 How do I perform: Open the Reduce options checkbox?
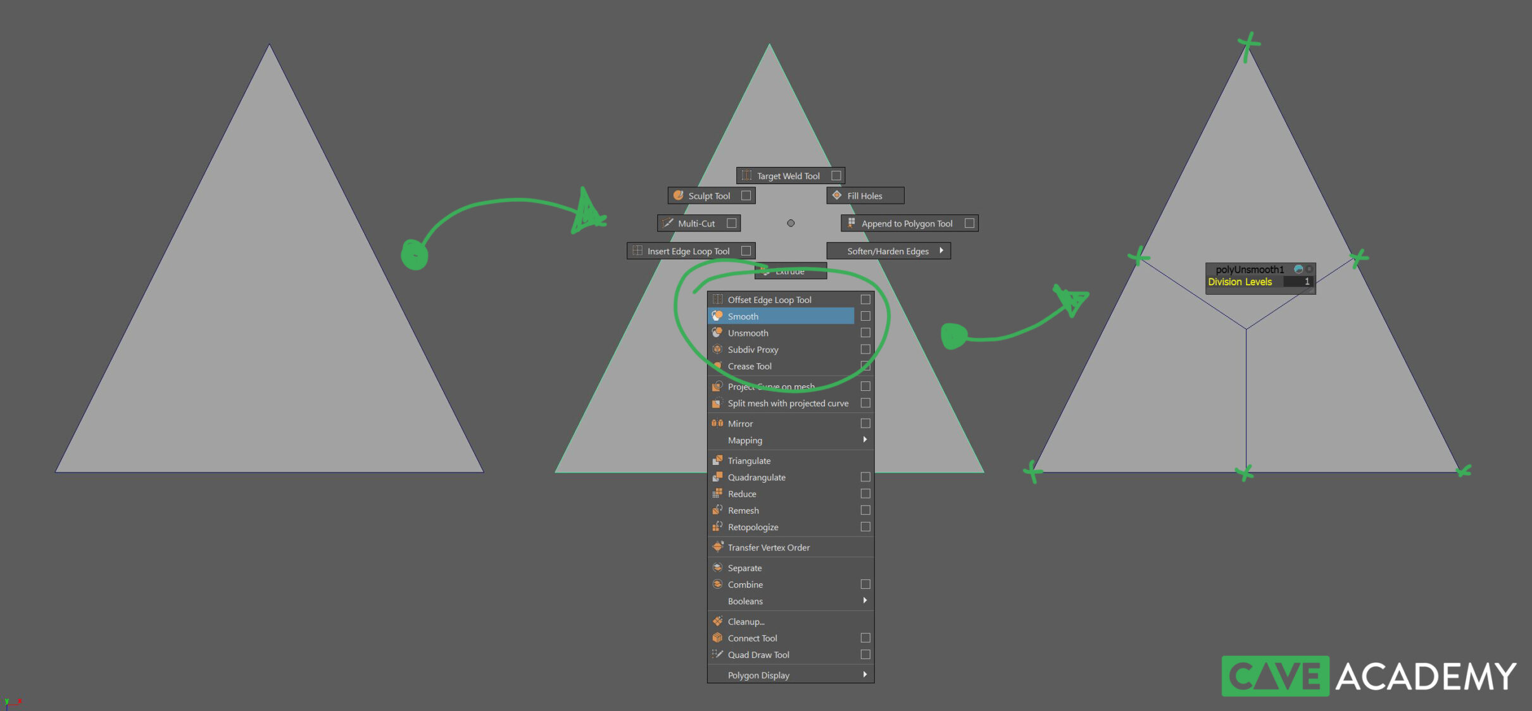[x=865, y=493]
